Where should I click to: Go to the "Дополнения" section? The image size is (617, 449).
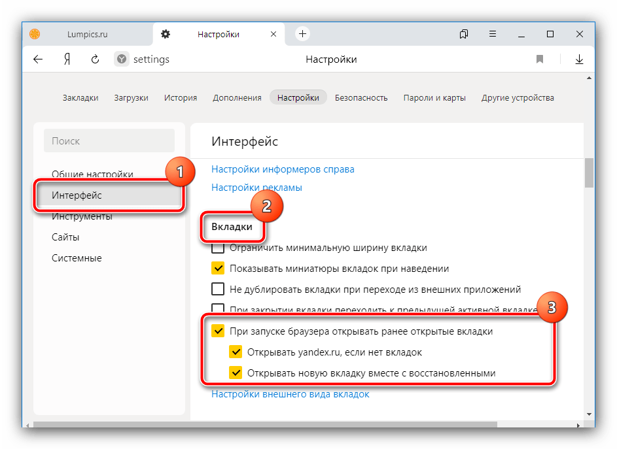coord(237,98)
